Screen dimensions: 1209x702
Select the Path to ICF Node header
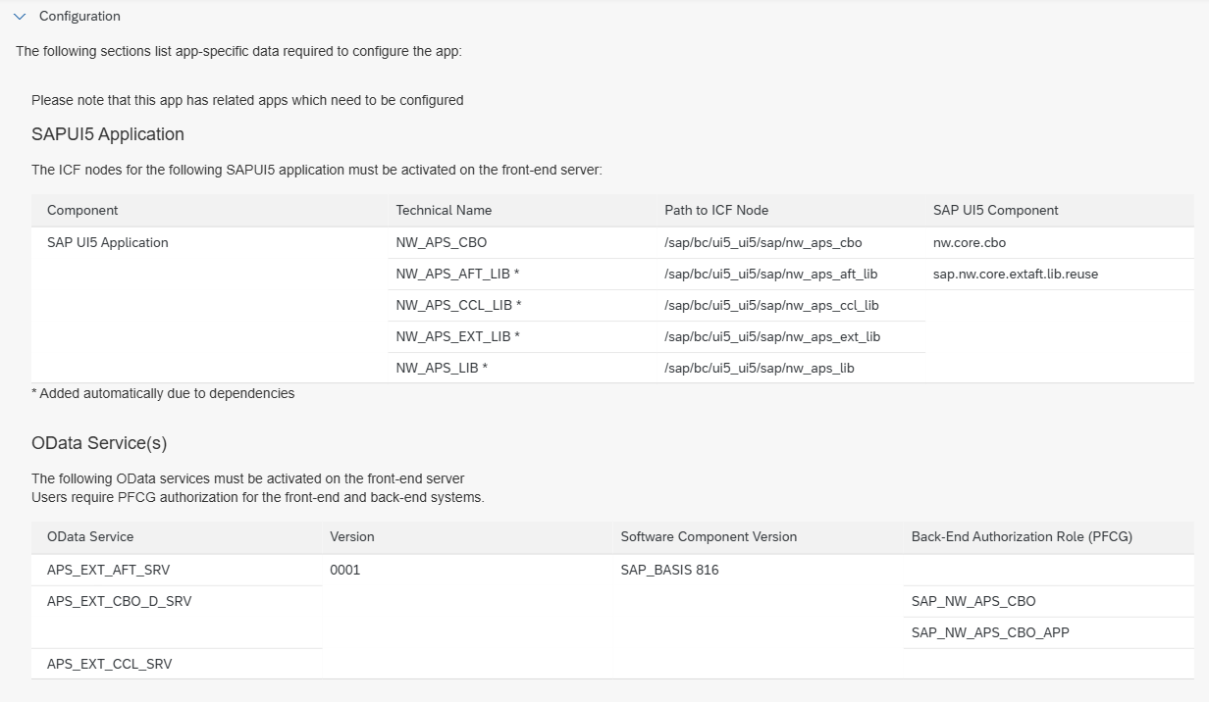point(716,210)
